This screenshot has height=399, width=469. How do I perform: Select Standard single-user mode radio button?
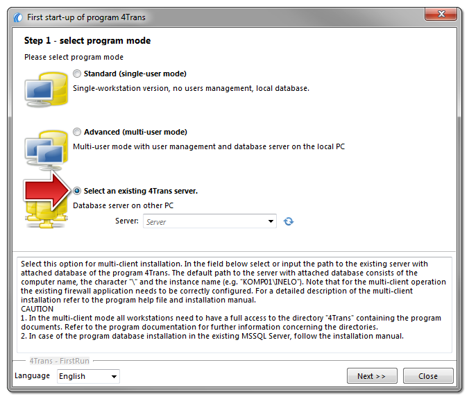(x=77, y=74)
